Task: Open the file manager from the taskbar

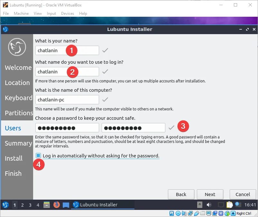Action: 47,205
